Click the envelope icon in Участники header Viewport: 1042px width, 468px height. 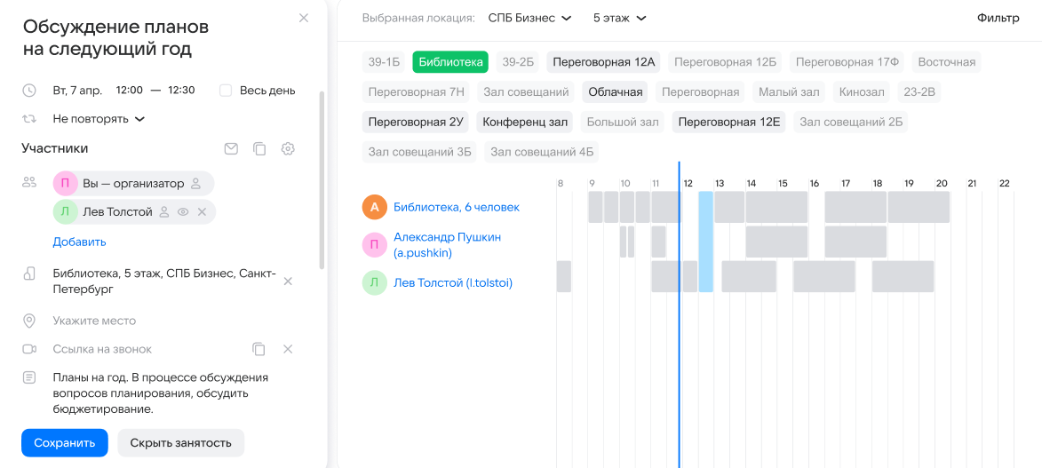(x=231, y=149)
